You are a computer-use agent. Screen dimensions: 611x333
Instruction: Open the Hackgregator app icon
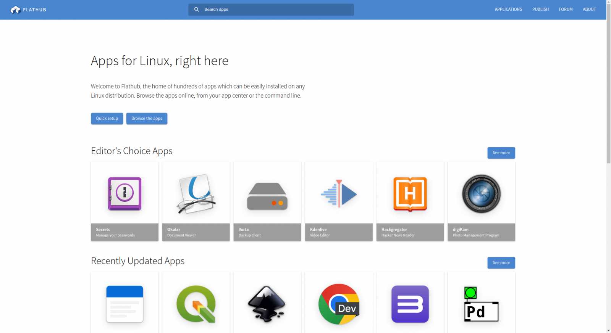point(410,194)
